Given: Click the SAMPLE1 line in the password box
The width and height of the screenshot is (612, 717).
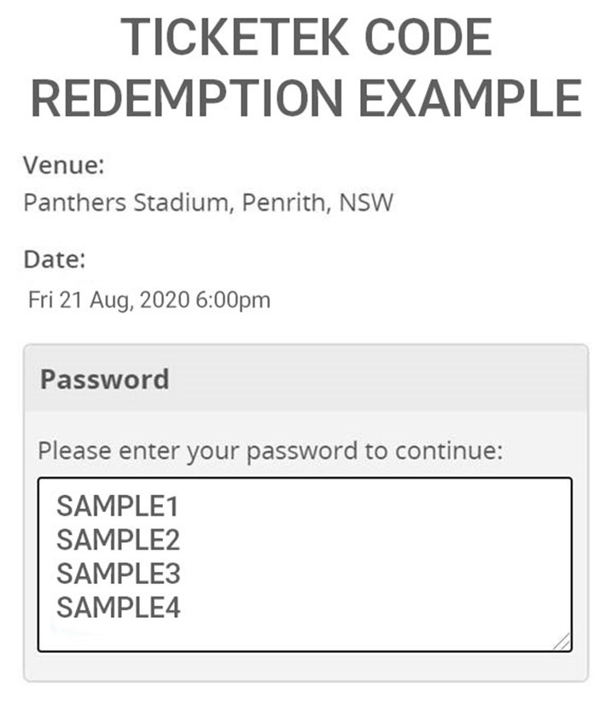Looking at the screenshot, I should (117, 506).
